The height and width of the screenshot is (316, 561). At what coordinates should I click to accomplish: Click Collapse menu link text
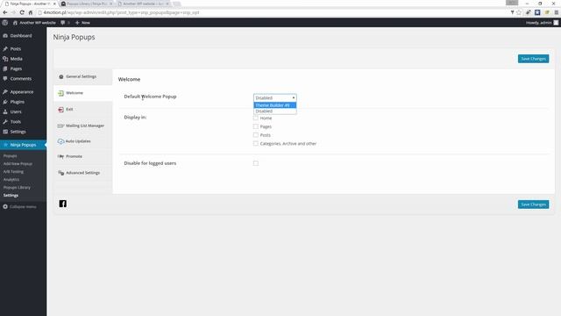[23, 207]
